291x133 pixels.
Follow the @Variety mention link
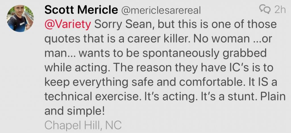click(67, 24)
